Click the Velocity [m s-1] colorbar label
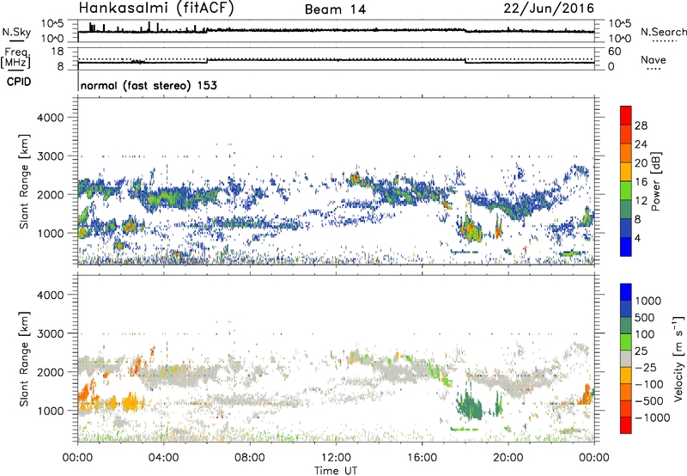Image resolution: width=687 pixels, height=476 pixels. click(678, 357)
